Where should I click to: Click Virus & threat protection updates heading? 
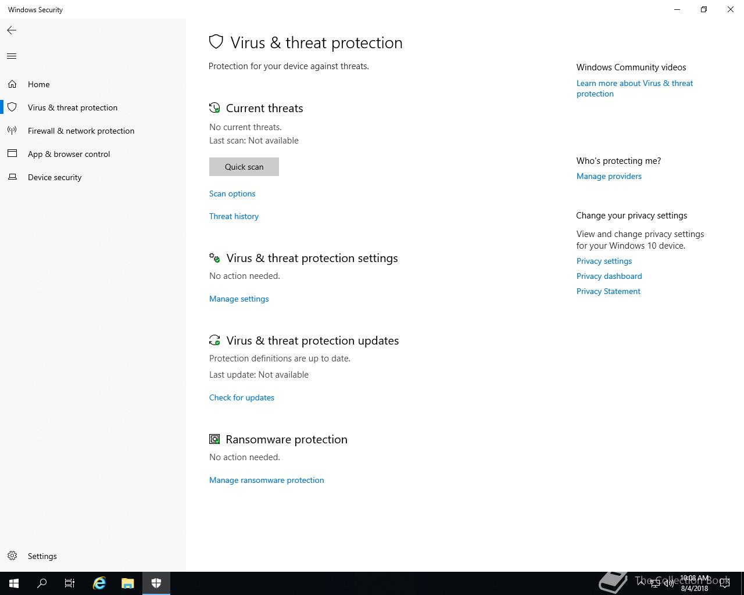pos(313,340)
